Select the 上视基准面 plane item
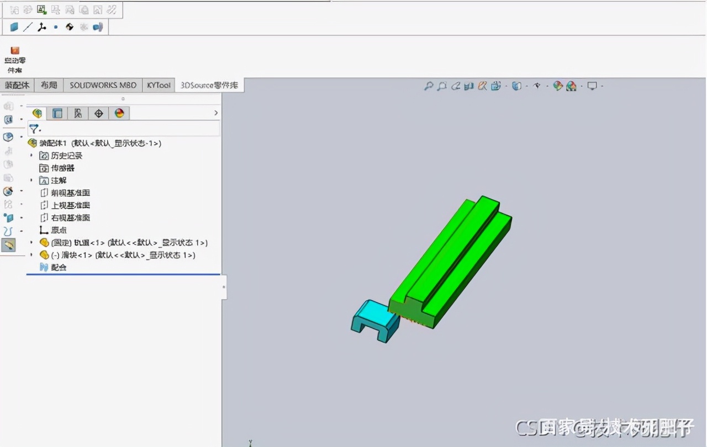The height and width of the screenshot is (447, 707). click(x=65, y=205)
